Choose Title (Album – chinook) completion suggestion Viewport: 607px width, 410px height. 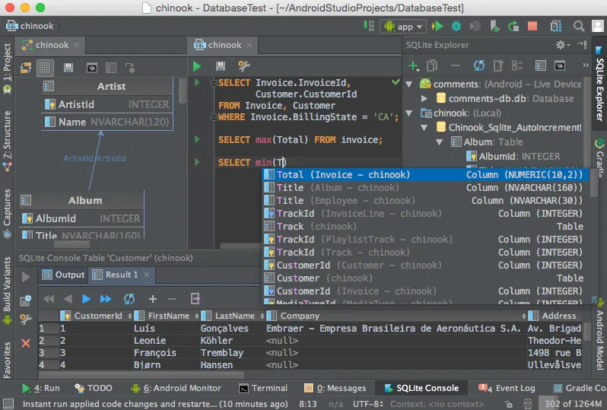pos(426,188)
